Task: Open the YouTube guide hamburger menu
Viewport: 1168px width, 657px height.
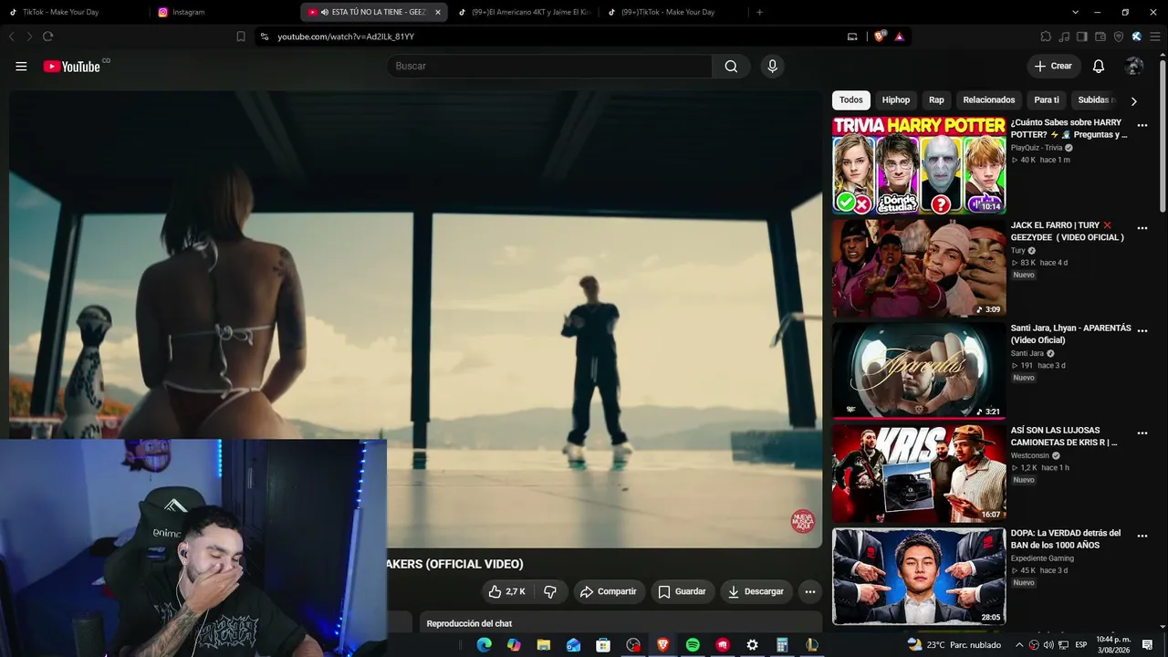Action: (21, 66)
